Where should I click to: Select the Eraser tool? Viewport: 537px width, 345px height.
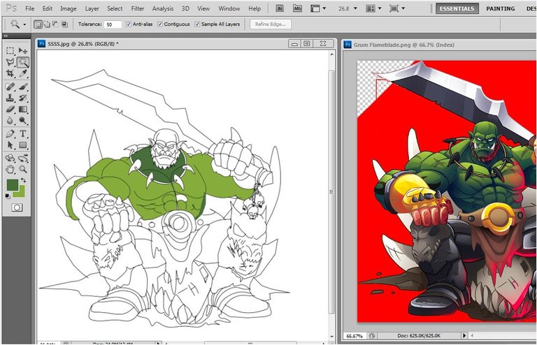tap(10, 110)
